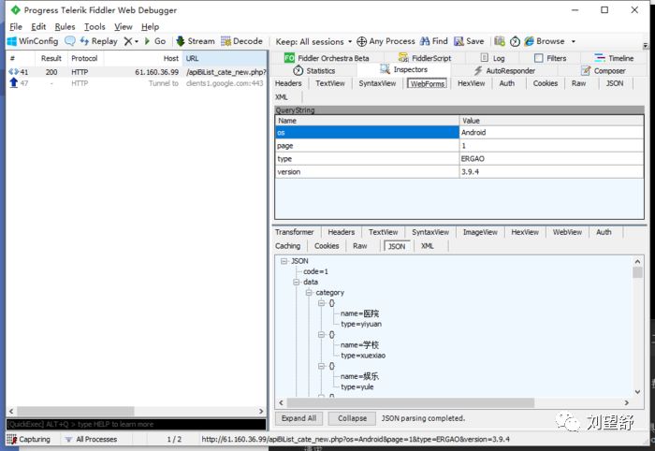Select response ImageView tab

pos(480,232)
